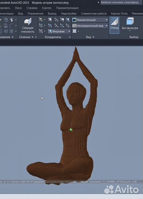Image resolution: width=143 pixels, height=199 pixels.
Task: Toggle the Отбор culling button
Action: click(x=114, y=25)
